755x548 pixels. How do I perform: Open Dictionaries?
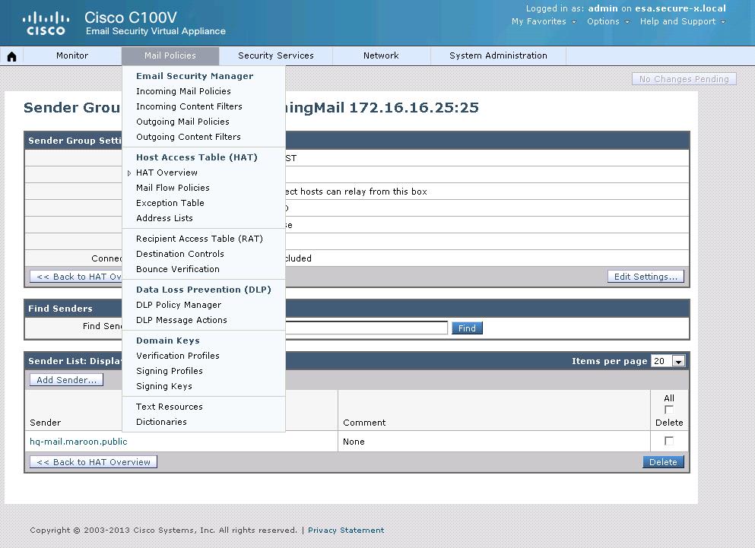[161, 422]
